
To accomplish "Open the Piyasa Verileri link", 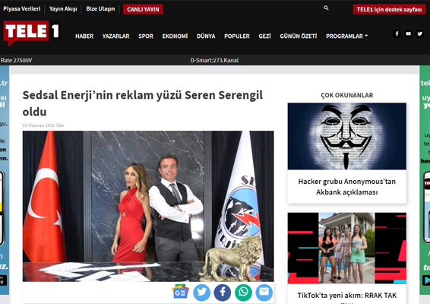I will 22,9.
